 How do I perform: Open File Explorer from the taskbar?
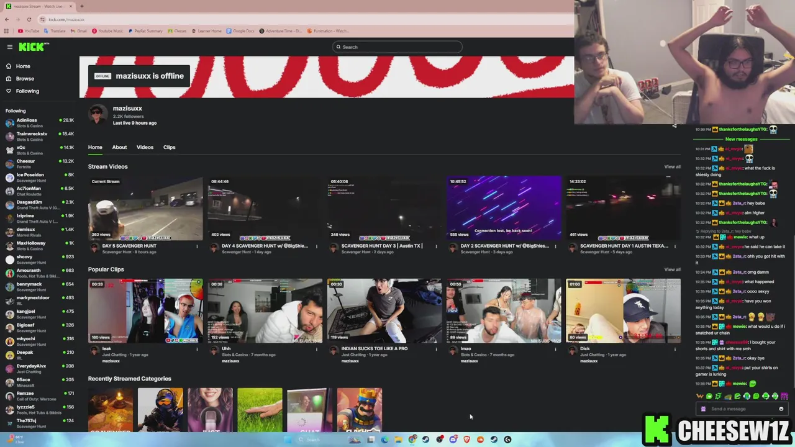coord(398,440)
